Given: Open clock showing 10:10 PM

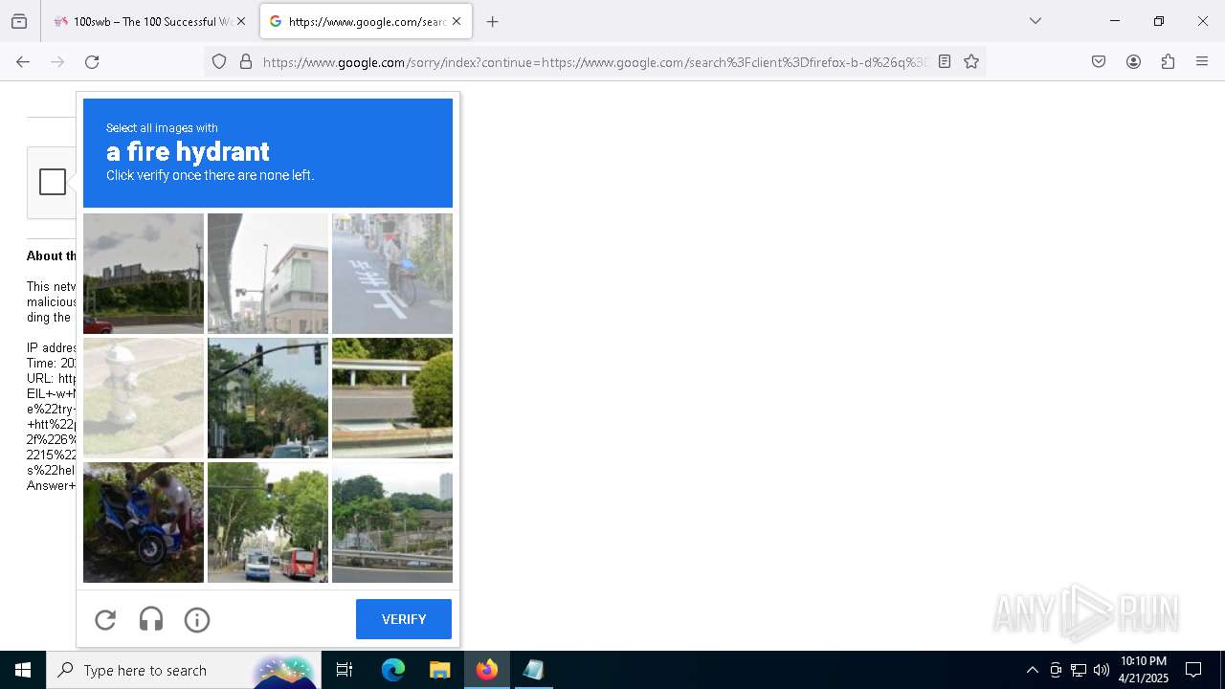Looking at the screenshot, I should 1144,670.
